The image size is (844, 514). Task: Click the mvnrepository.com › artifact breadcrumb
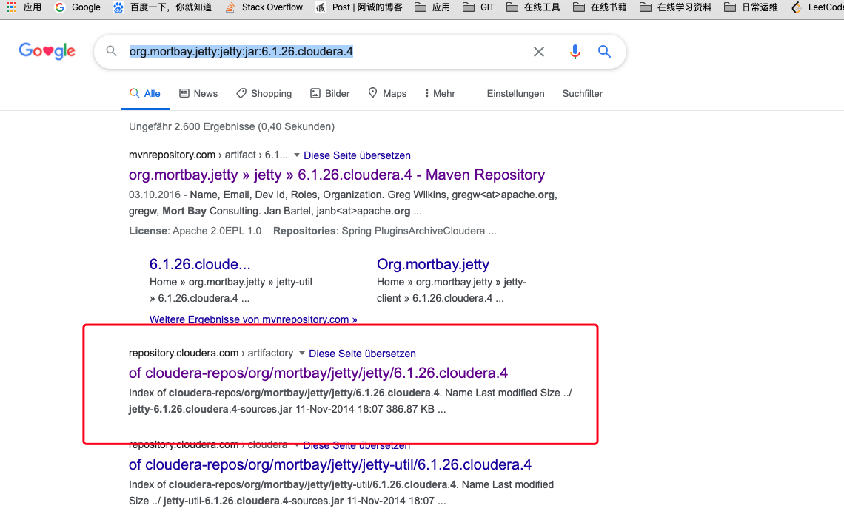point(208,155)
